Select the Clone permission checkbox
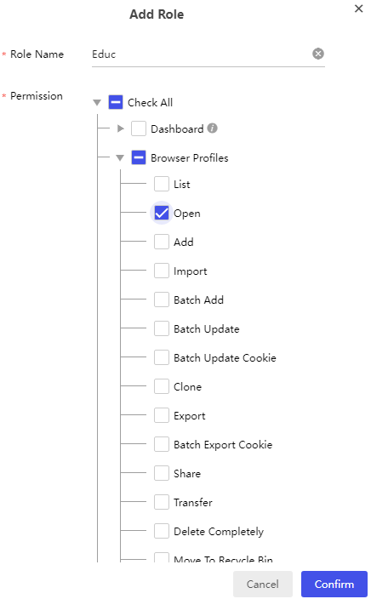371x599 pixels. click(x=162, y=386)
